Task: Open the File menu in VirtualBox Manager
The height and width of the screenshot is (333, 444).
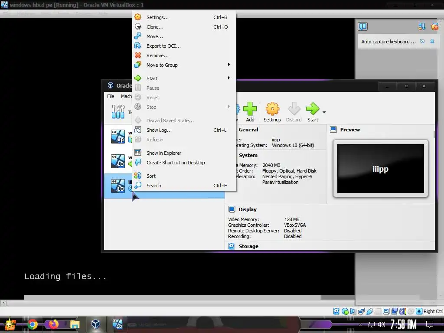Action: (x=111, y=96)
